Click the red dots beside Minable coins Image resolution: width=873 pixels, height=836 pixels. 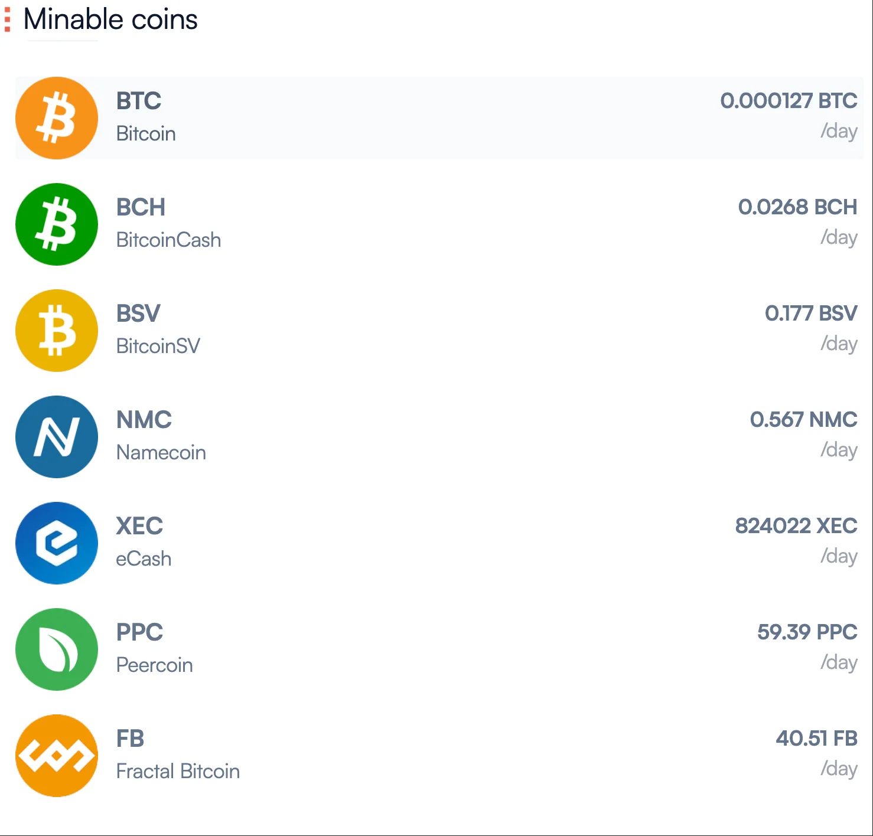click(7, 19)
